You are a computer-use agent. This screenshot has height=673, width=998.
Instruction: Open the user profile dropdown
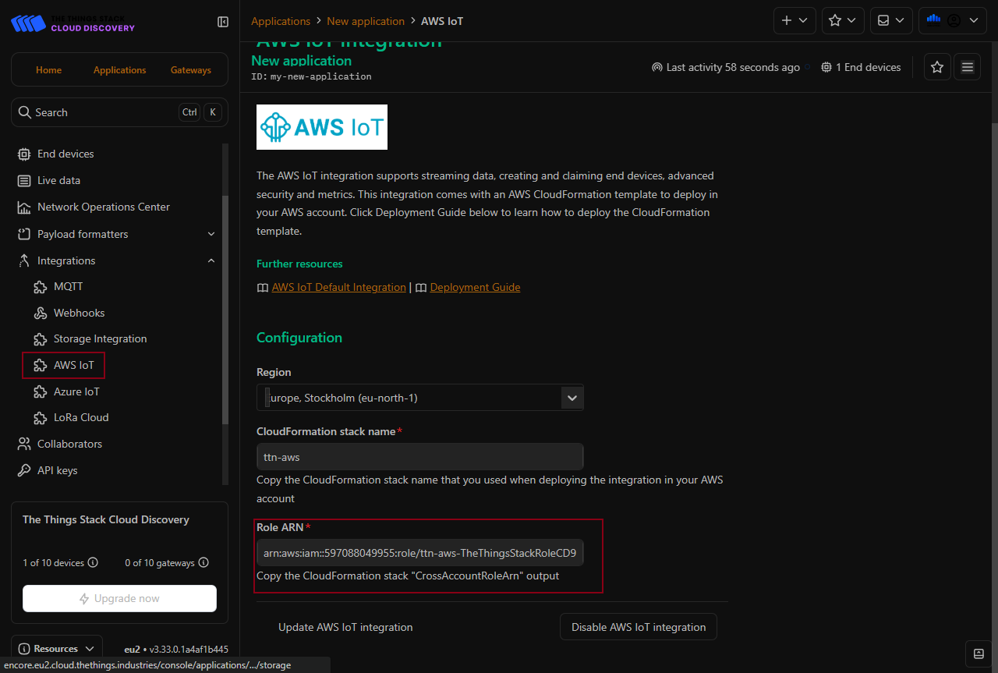(953, 21)
